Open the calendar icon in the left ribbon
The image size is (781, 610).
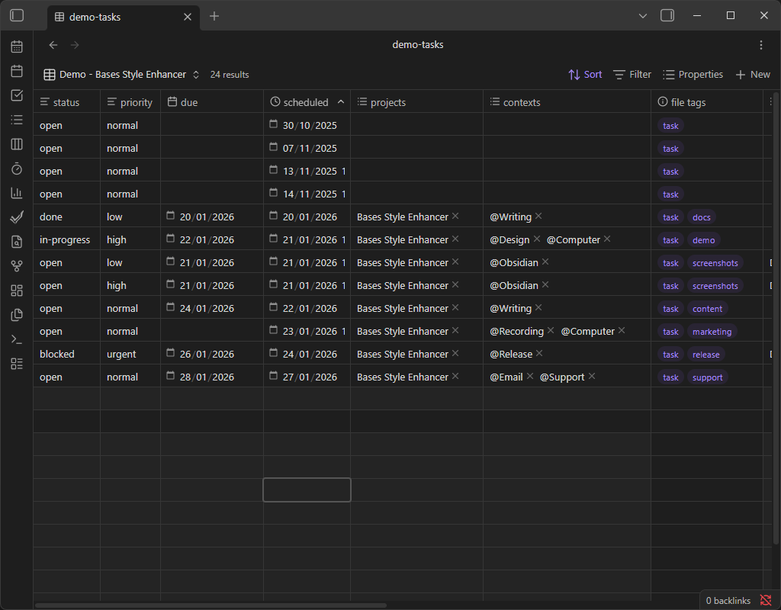(16, 47)
